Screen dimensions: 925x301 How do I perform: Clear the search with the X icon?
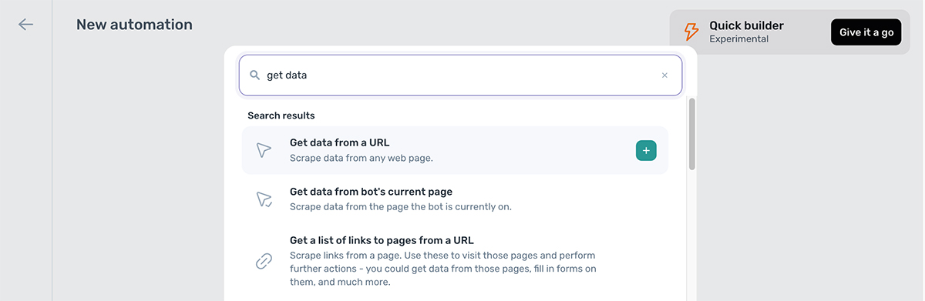click(664, 75)
